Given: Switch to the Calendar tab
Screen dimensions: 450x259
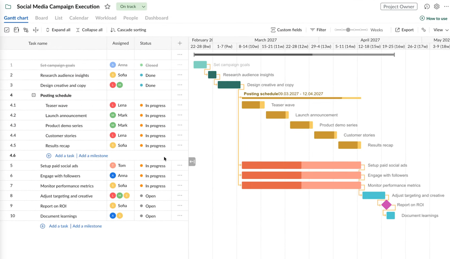Looking at the screenshot, I should point(79,18).
